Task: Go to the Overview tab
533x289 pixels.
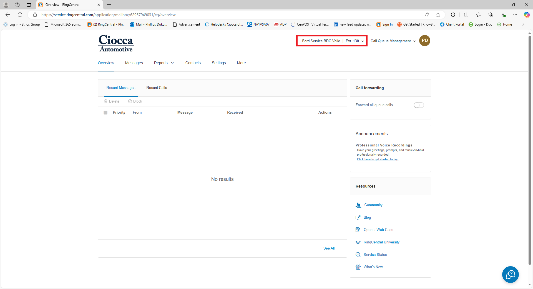Action: tap(106, 63)
